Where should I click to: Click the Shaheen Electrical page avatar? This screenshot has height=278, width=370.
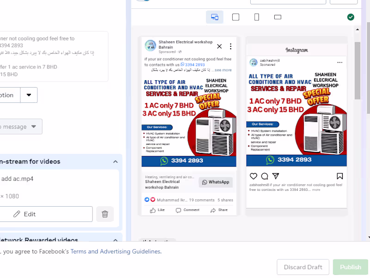(x=150, y=45)
